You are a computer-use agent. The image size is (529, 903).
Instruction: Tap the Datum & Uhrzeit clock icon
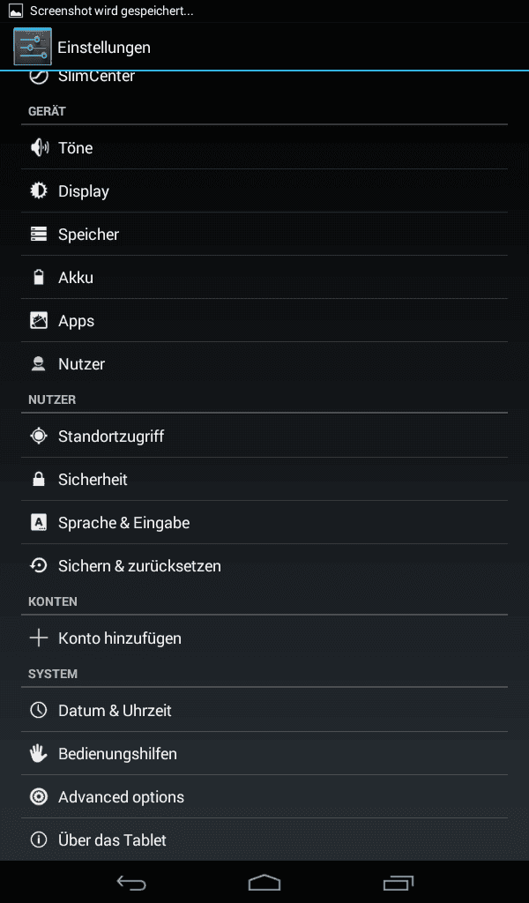[39, 710]
